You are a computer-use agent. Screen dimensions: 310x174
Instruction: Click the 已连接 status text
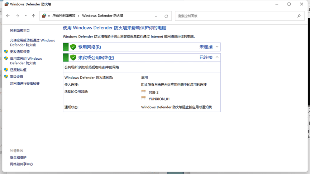206,58
